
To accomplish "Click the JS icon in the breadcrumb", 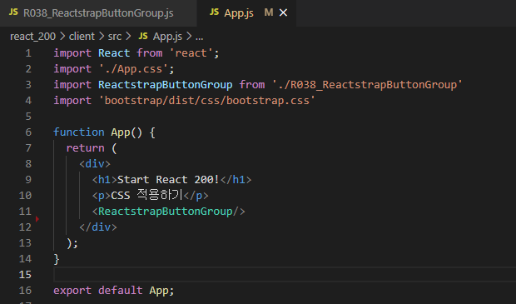I will pos(143,36).
